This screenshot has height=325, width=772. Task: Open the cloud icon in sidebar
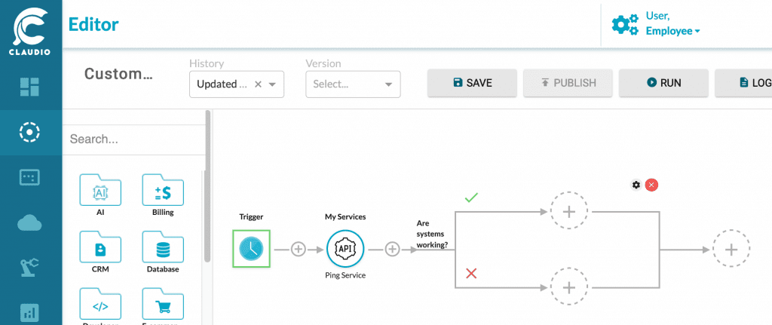[29, 223]
